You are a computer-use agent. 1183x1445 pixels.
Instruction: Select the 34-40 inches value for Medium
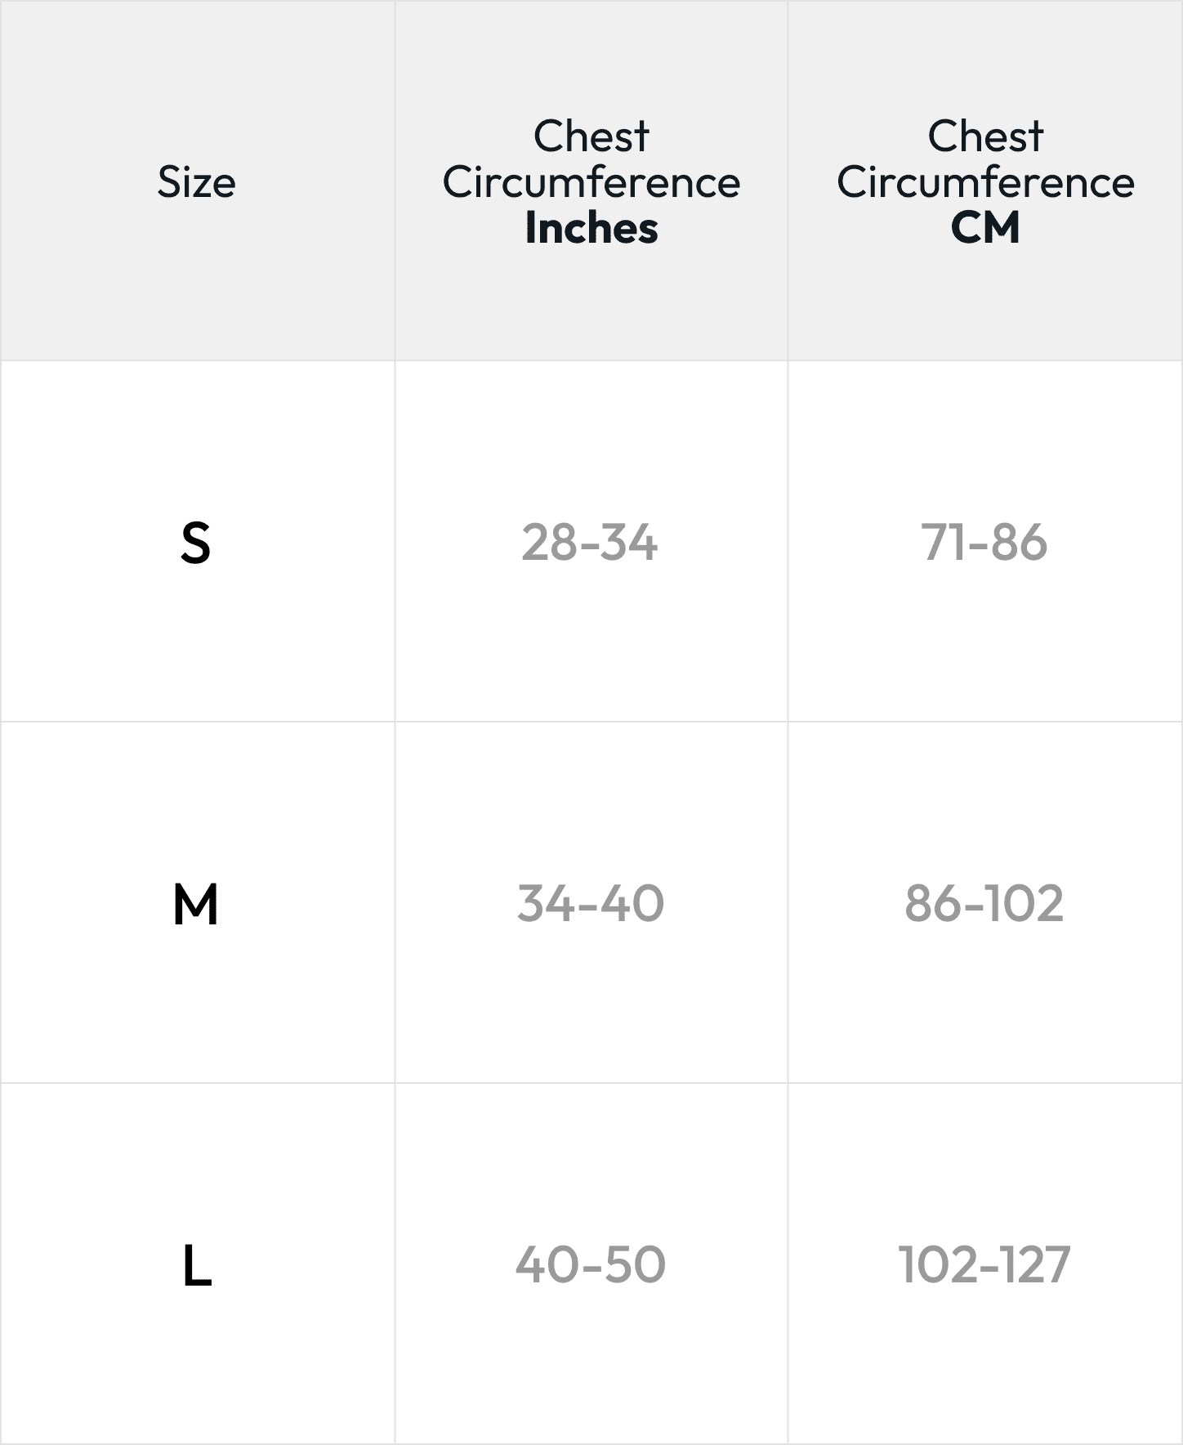[591, 903]
